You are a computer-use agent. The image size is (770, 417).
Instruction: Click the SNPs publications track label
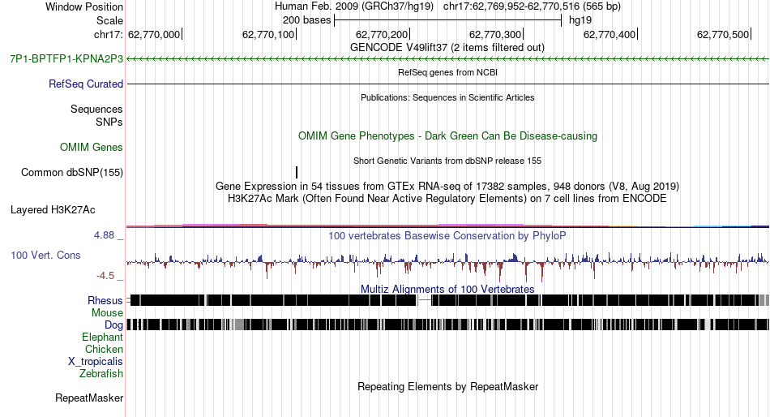tap(109, 122)
